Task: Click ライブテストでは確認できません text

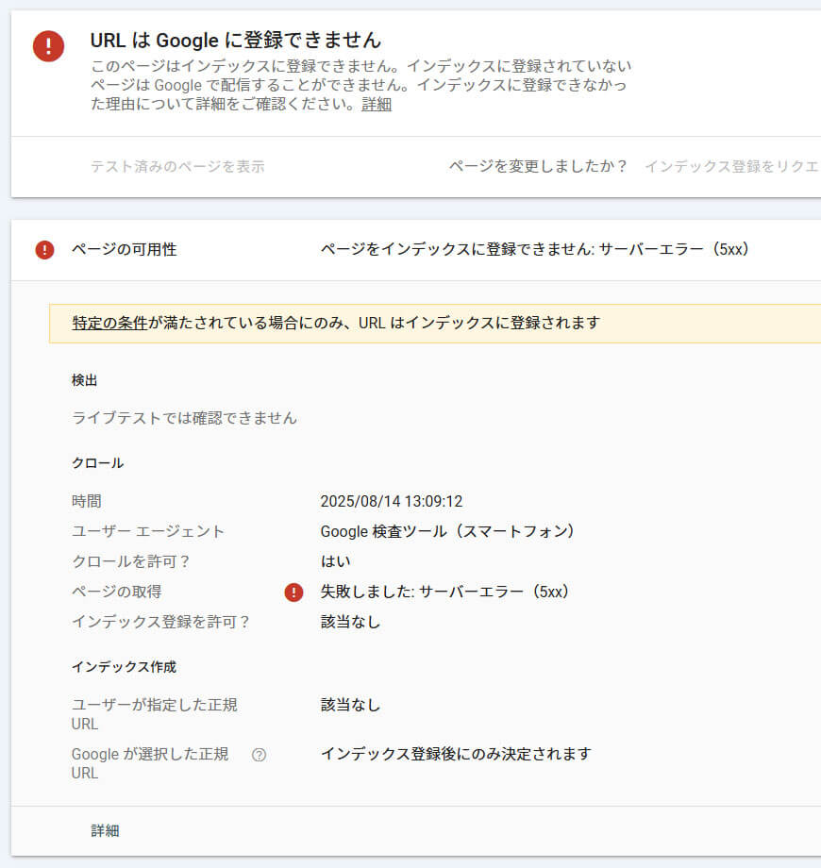Action: coord(184,418)
